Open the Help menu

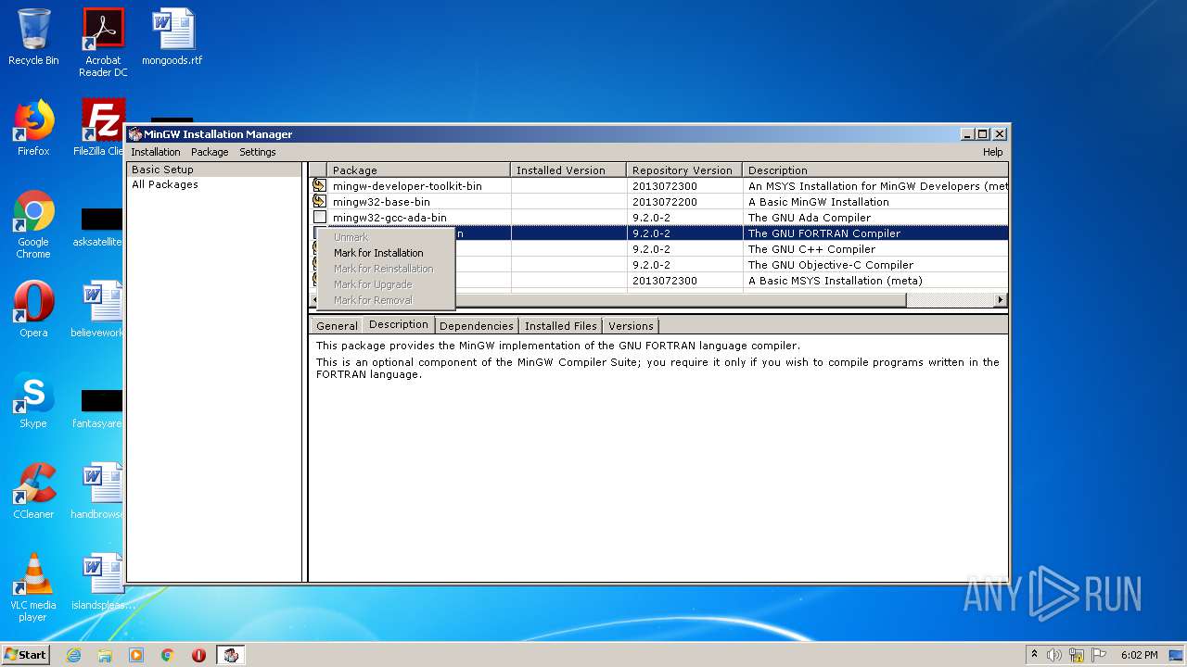(992, 152)
